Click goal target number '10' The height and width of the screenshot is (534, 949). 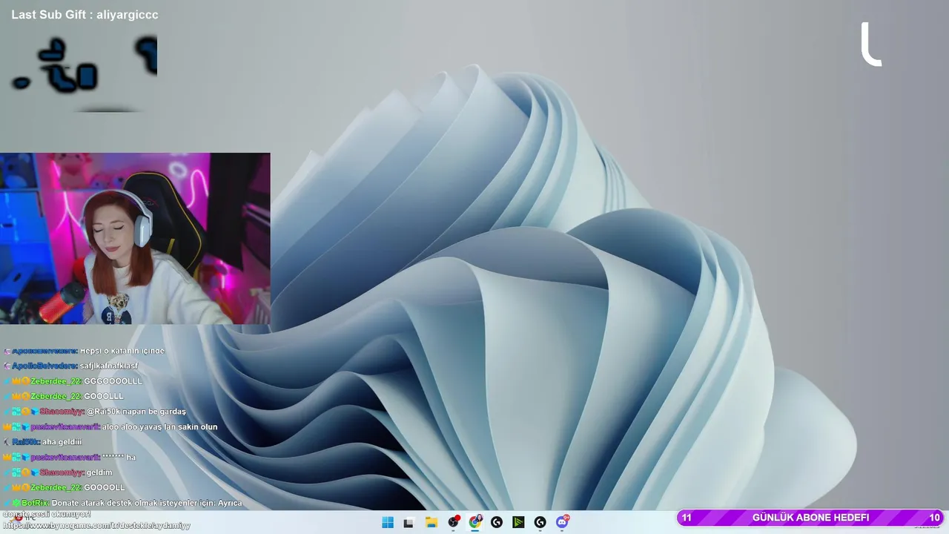pos(934,518)
